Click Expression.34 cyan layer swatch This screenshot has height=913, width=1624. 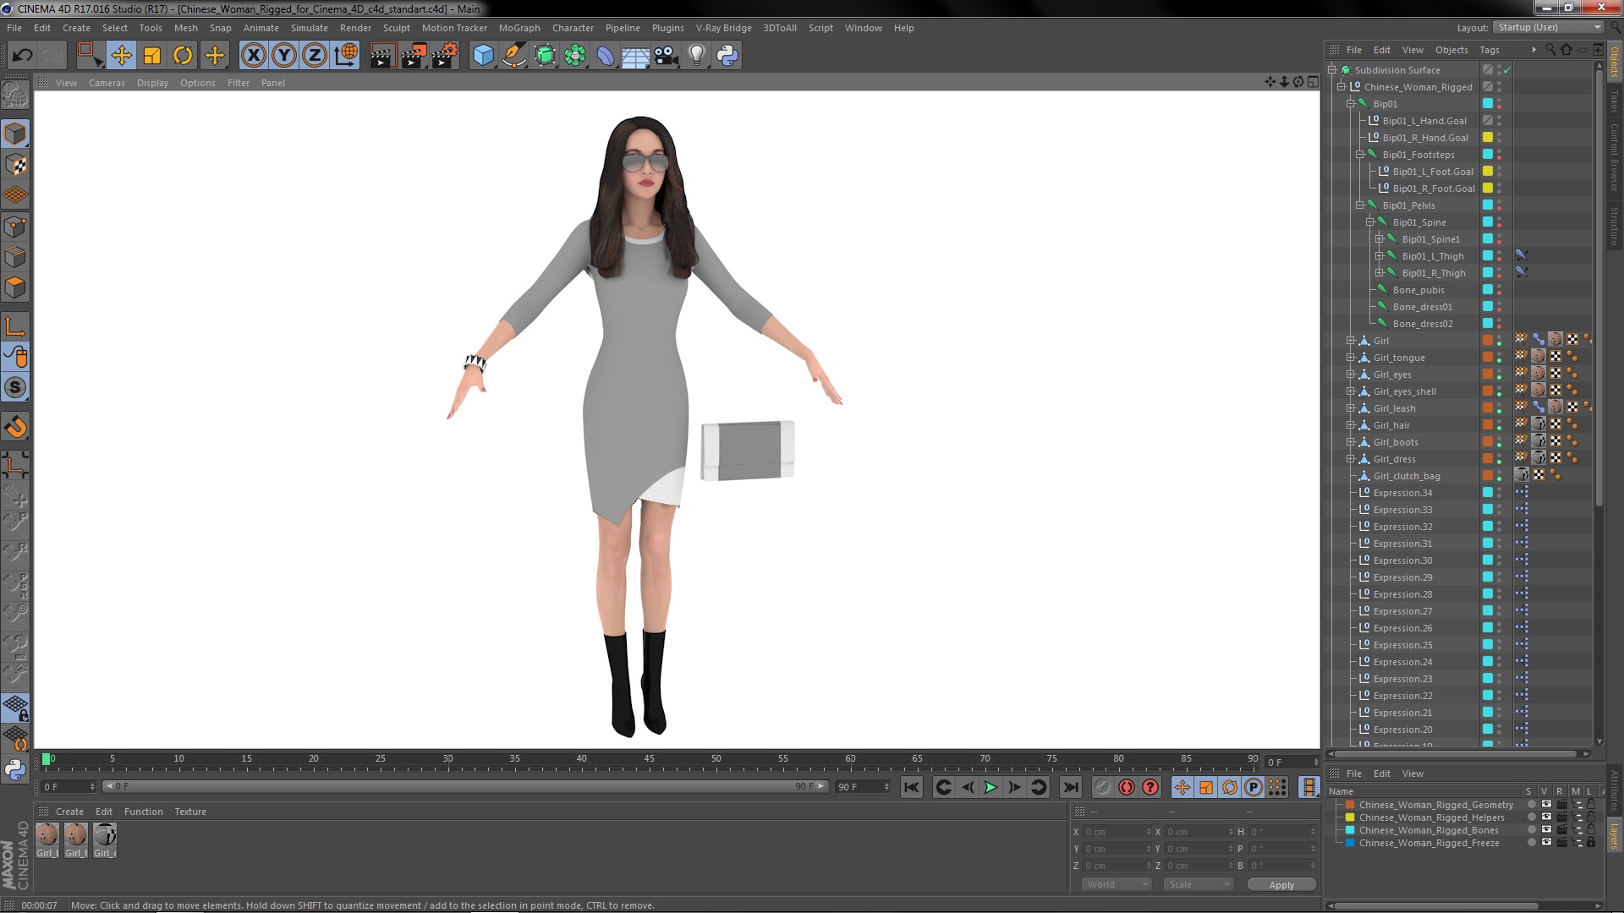click(1488, 493)
